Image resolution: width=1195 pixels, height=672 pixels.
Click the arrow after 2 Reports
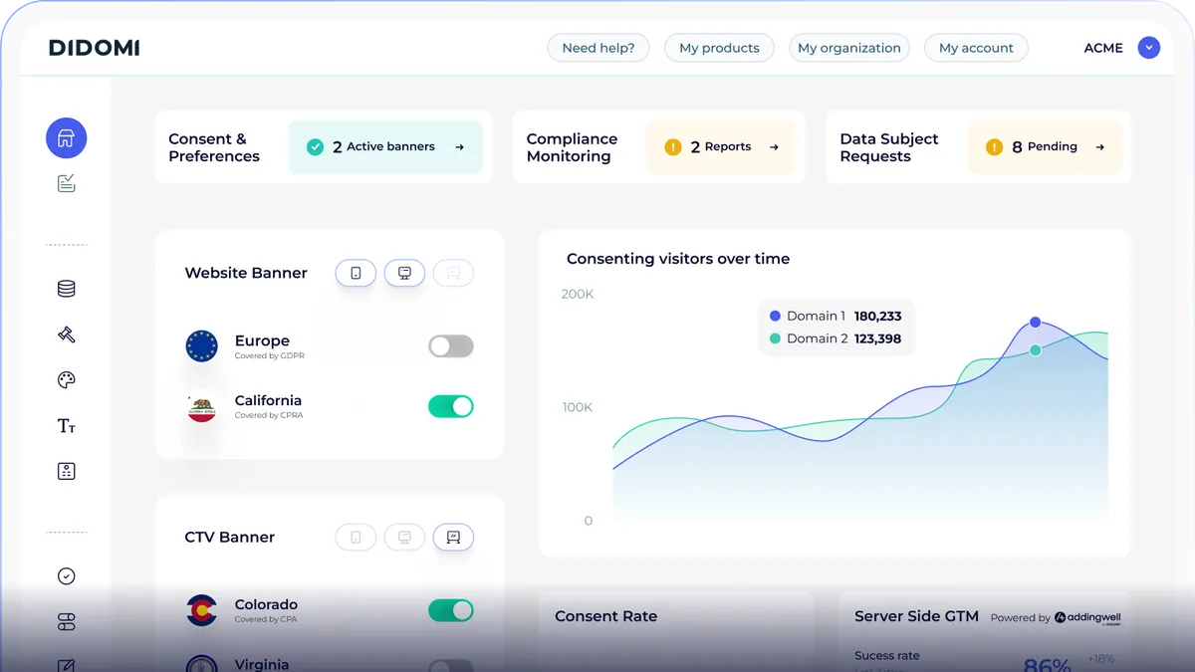click(774, 147)
